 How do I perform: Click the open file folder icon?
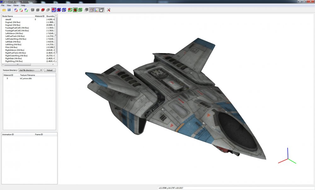click(x=4, y=10)
